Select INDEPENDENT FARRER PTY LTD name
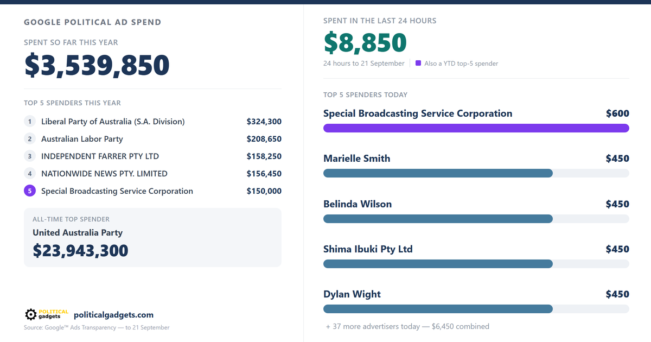This screenshot has height=342, width=651. pos(100,156)
